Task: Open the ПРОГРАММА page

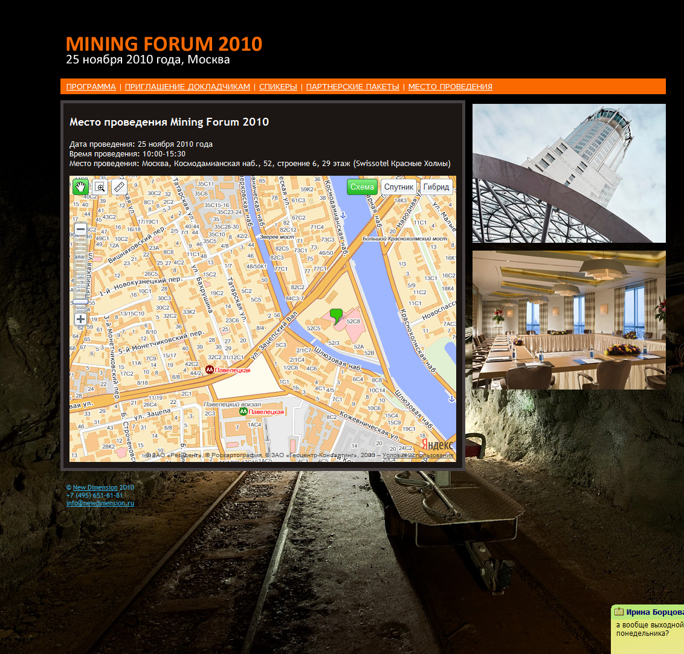Action: tap(91, 86)
